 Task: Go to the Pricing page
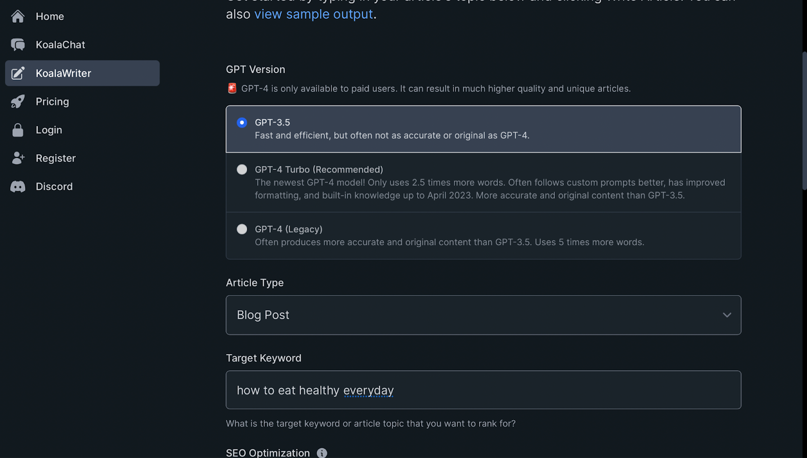coord(82,101)
